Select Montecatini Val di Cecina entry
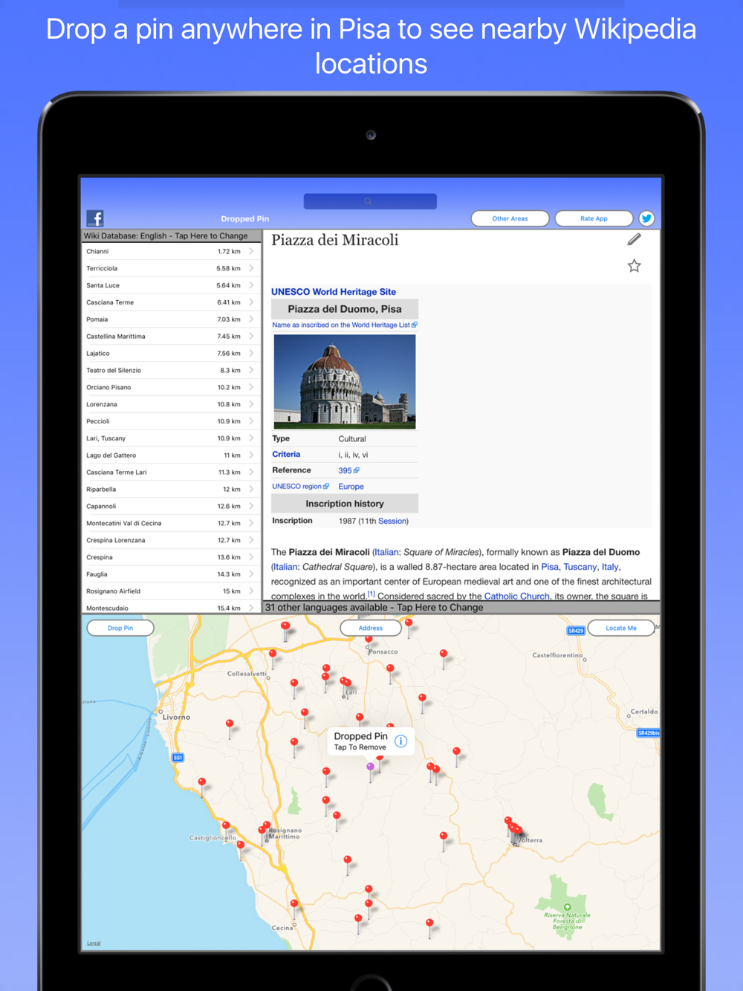 click(171, 524)
